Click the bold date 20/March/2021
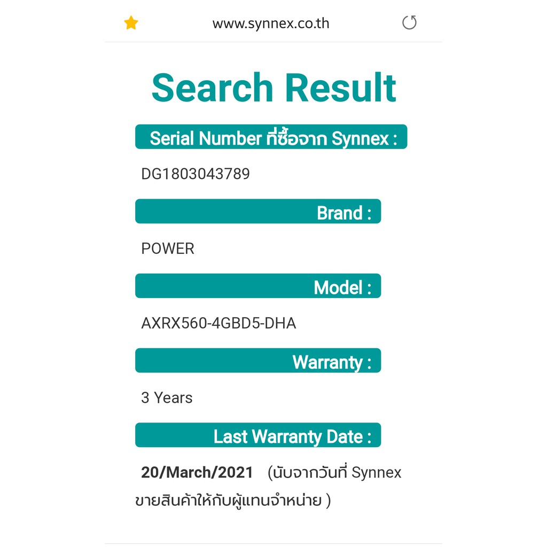The width and height of the screenshot is (547, 547). click(197, 473)
